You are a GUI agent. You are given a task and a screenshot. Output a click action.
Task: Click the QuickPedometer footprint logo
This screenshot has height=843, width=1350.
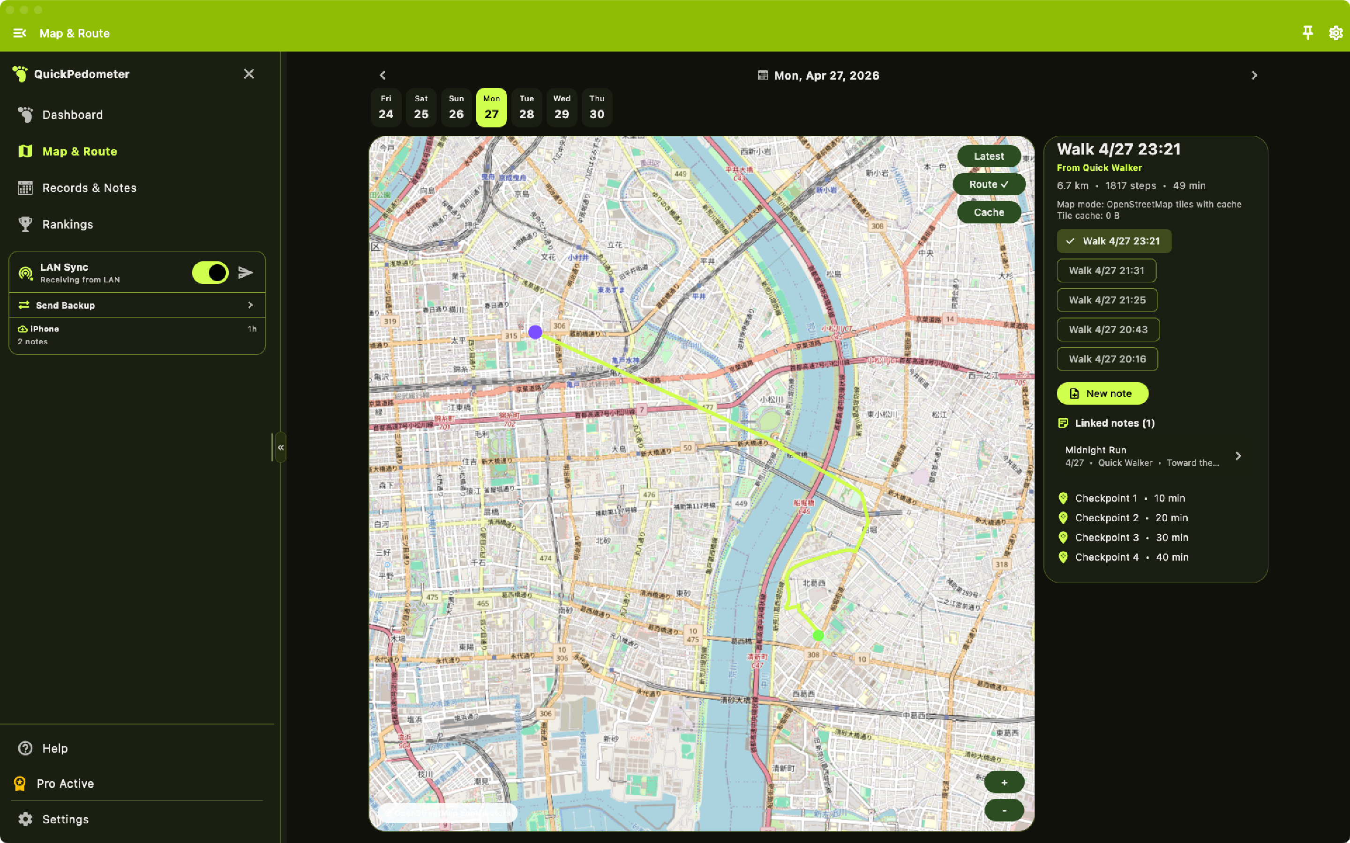[x=21, y=74]
